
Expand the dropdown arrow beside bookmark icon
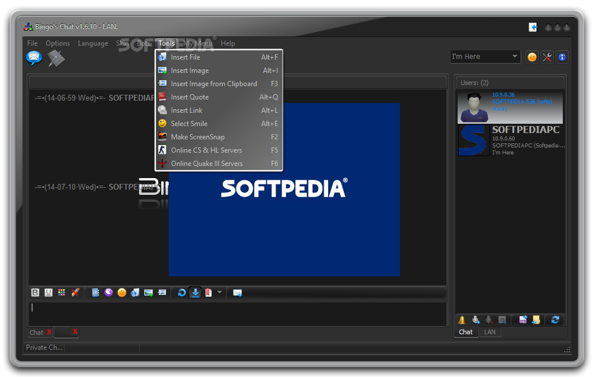220,292
